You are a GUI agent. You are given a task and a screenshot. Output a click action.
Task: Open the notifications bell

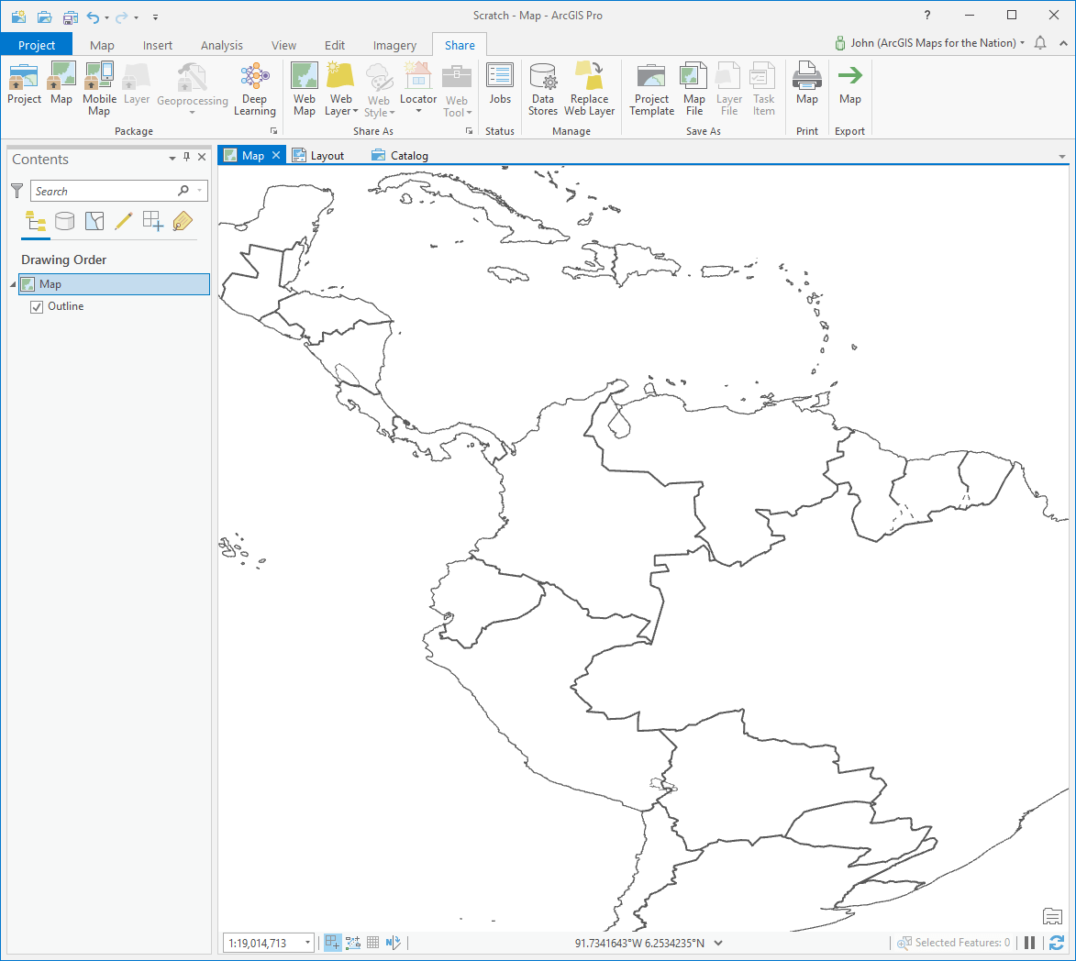point(1040,43)
